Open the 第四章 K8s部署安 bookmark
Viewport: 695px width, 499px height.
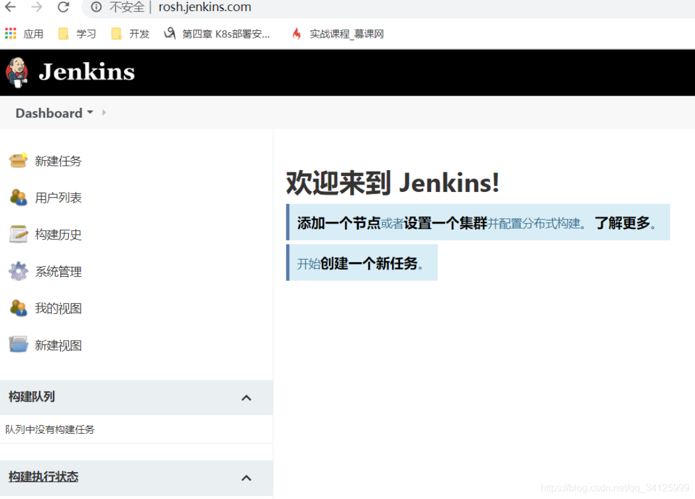[x=217, y=34]
